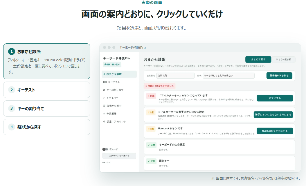
Task: Click the オフにする button for フィルターキー
Action: [275, 98]
